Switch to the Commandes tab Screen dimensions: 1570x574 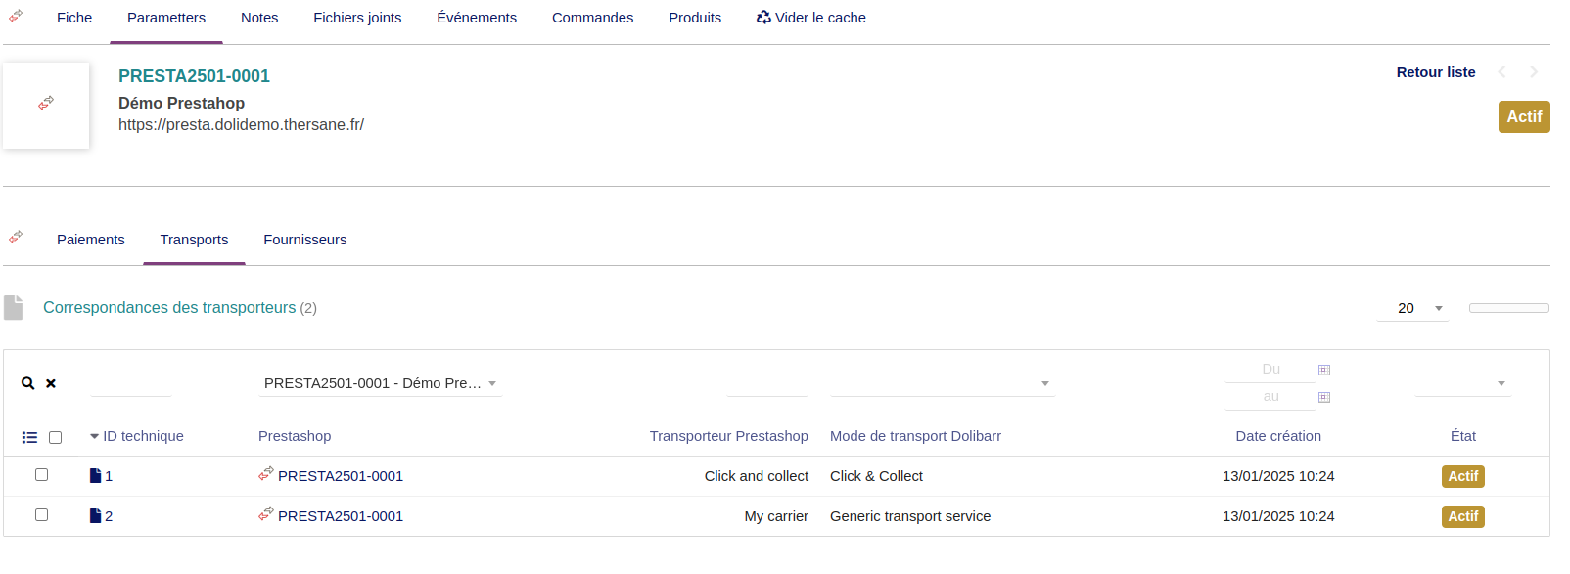pyautogui.click(x=592, y=18)
